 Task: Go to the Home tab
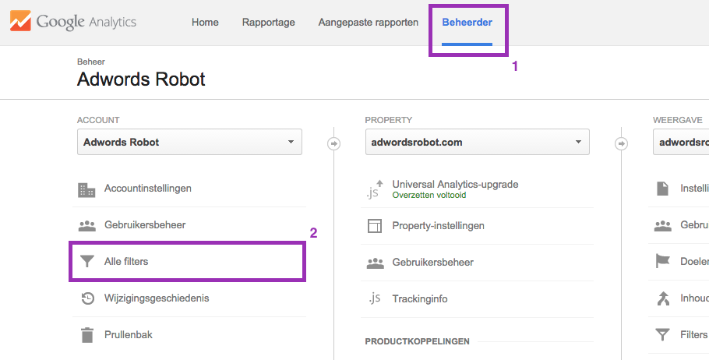(205, 23)
